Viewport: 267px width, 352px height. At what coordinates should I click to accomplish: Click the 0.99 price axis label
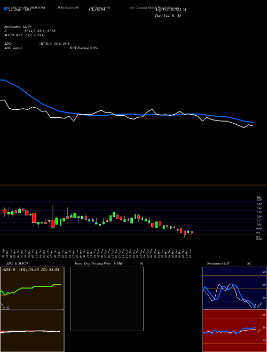[x=259, y=228]
